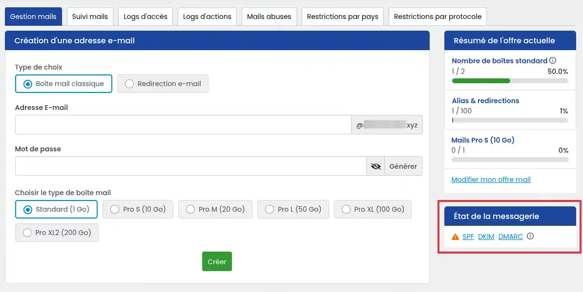Open the DMARC status link

(511, 237)
